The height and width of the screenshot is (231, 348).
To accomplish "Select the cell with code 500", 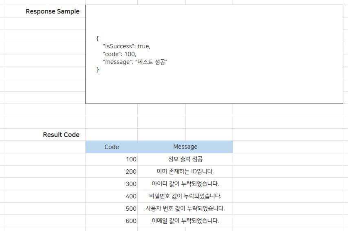I will pyautogui.click(x=111, y=209).
